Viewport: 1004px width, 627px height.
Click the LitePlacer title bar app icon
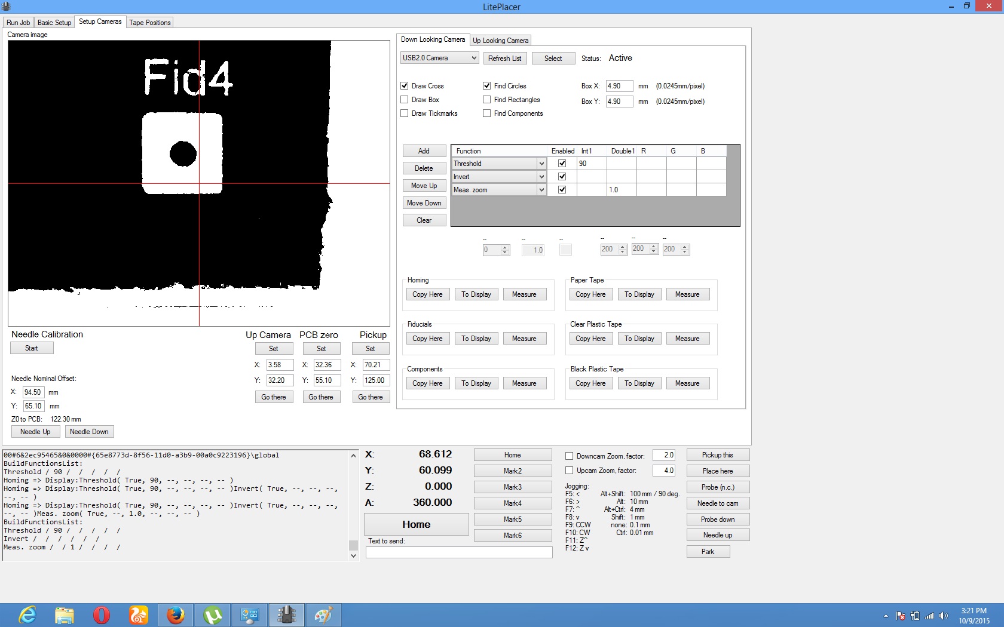[x=6, y=7]
